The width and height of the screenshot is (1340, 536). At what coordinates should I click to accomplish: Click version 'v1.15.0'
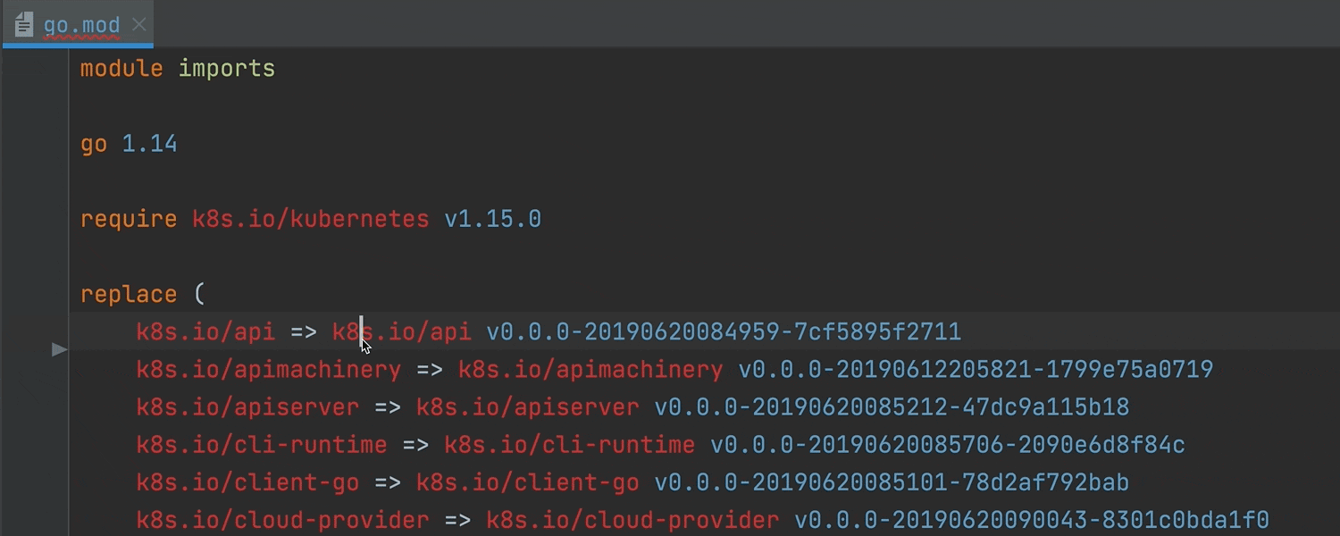(493, 219)
